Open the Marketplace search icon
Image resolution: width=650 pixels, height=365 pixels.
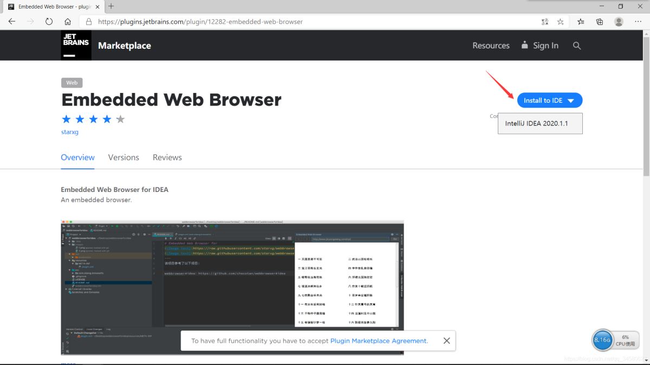click(577, 45)
